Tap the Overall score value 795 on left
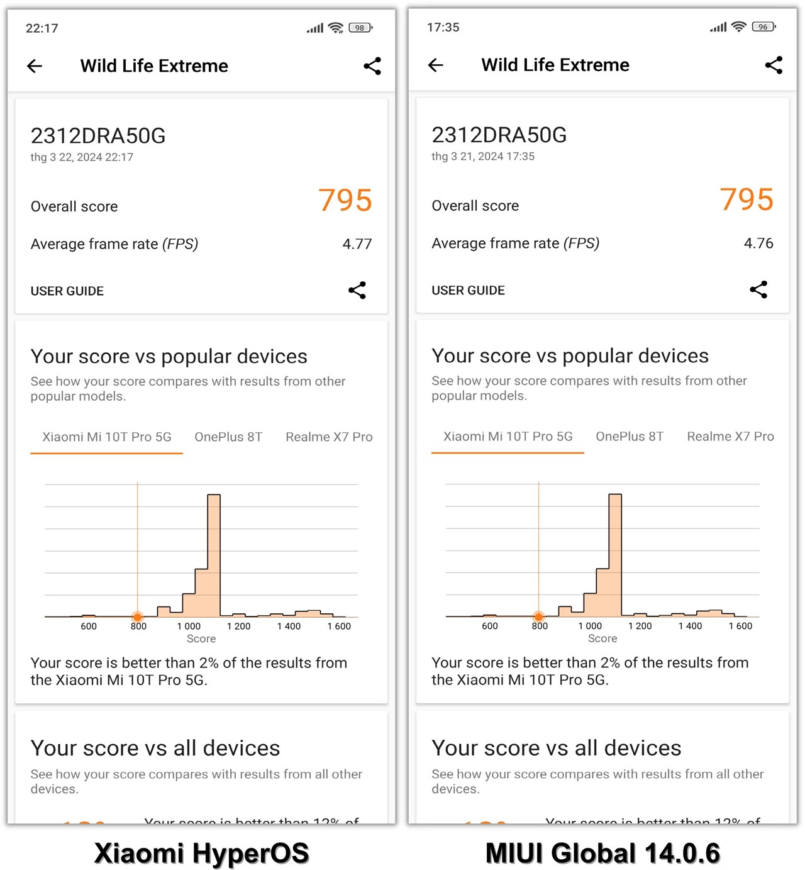The image size is (805, 870). coord(344,201)
